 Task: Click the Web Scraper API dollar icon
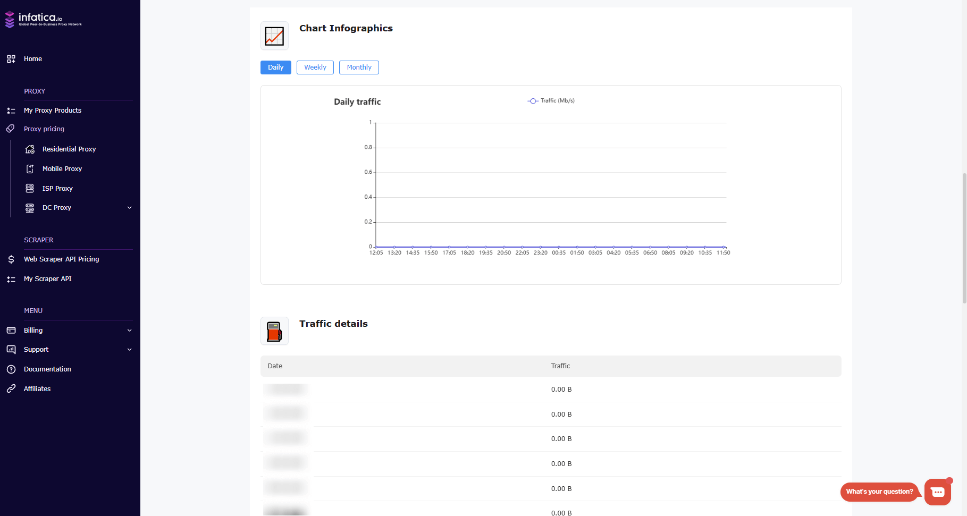(11, 259)
